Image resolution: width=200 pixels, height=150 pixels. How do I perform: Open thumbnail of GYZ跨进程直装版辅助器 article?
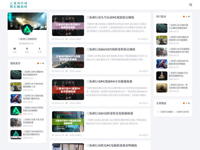click(x=68, y=122)
